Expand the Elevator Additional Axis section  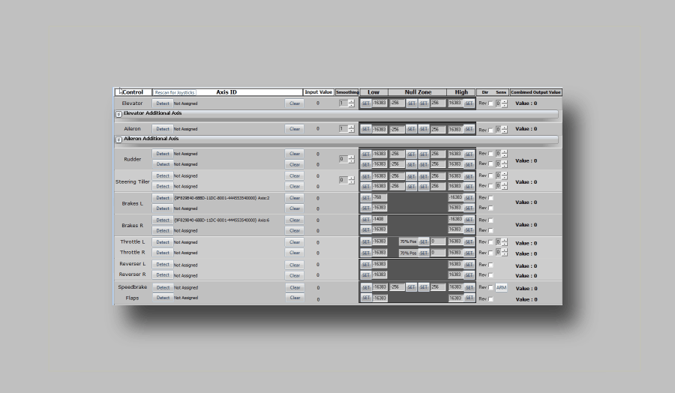pos(118,114)
